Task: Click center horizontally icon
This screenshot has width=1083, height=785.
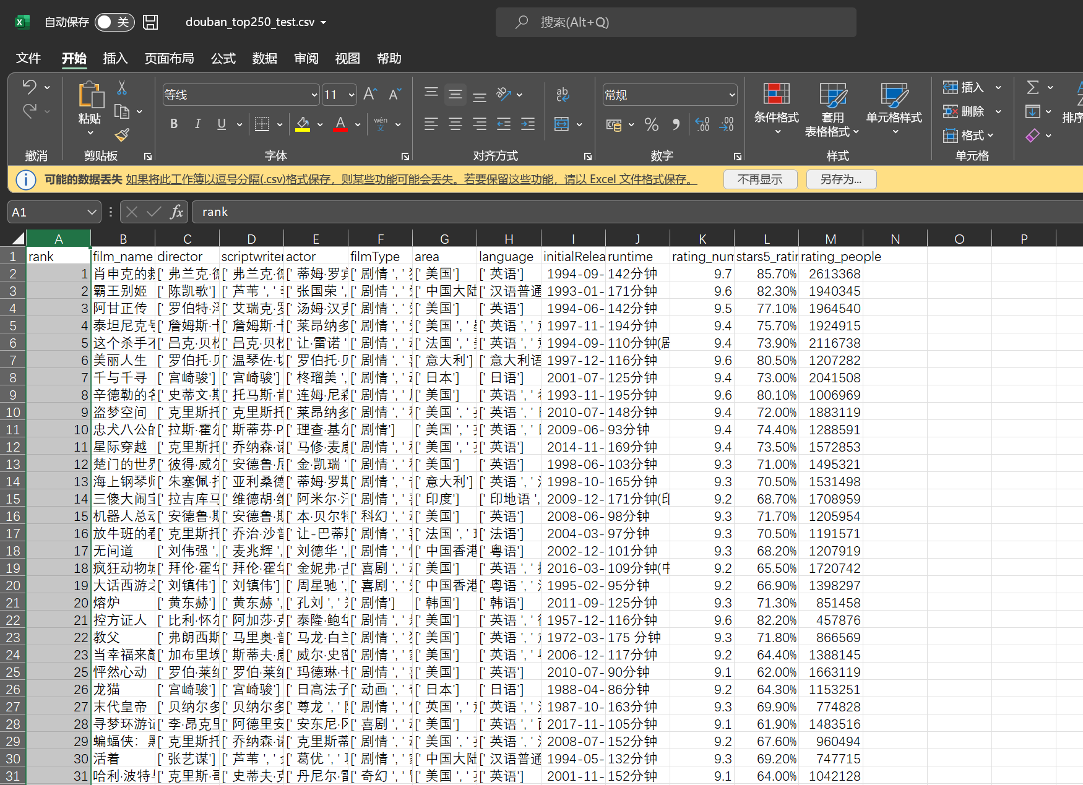Action: [455, 124]
